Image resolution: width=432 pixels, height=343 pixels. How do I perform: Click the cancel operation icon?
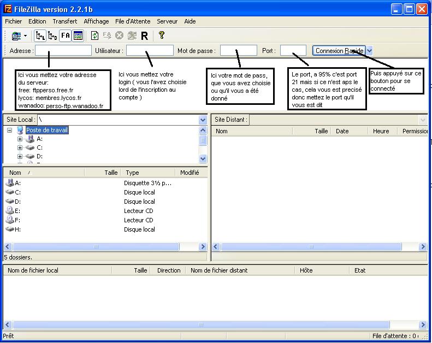(119, 36)
